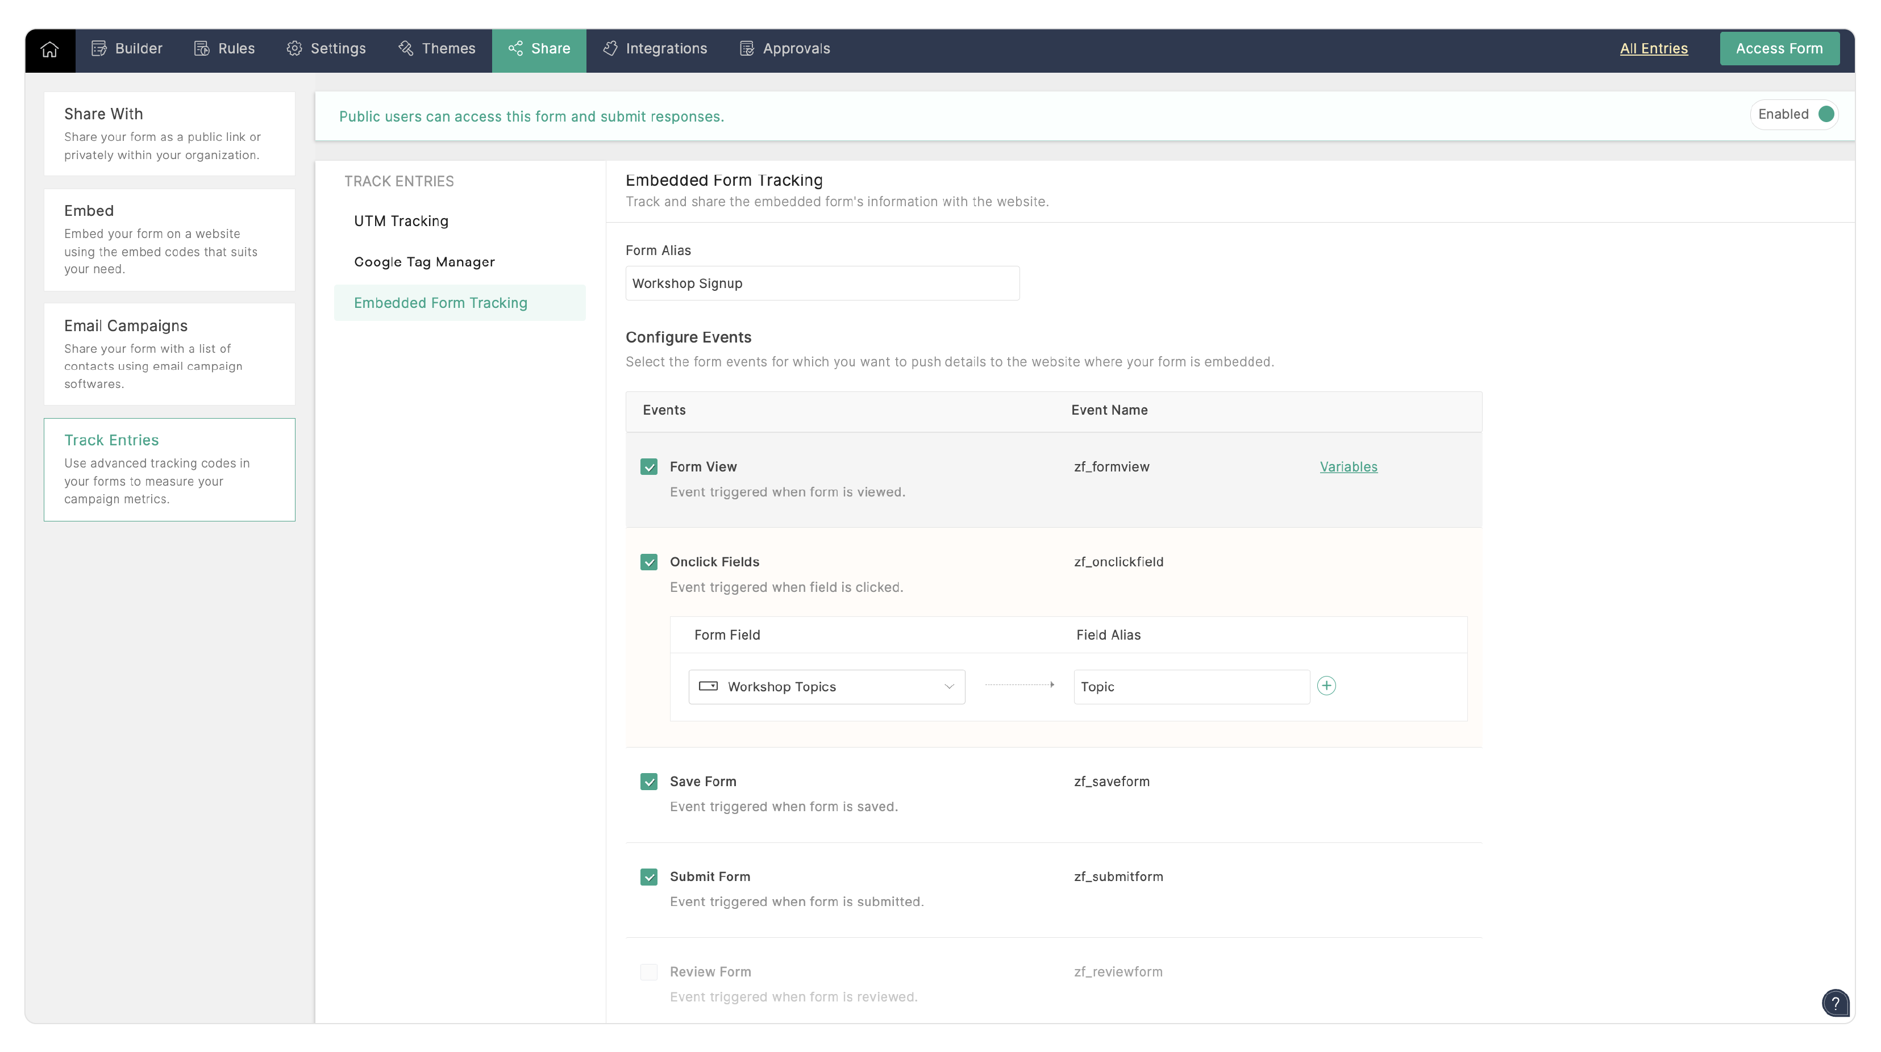Uncheck the Submit Form event checkbox
Image resolution: width=1881 pixels, height=1052 pixels.
click(648, 877)
